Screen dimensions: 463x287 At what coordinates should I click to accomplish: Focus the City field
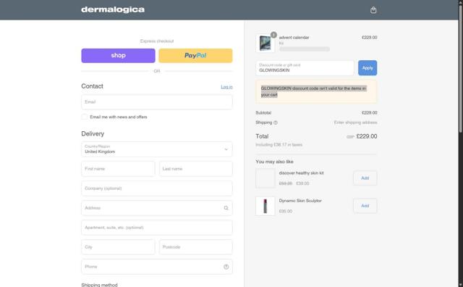pyautogui.click(x=118, y=247)
